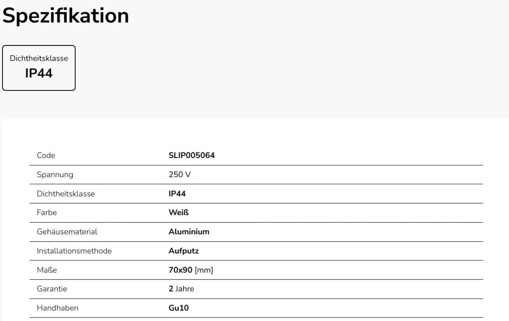The height and width of the screenshot is (321, 509).
Task: Select the Weiß color value
Action: pyautogui.click(x=178, y=212)
